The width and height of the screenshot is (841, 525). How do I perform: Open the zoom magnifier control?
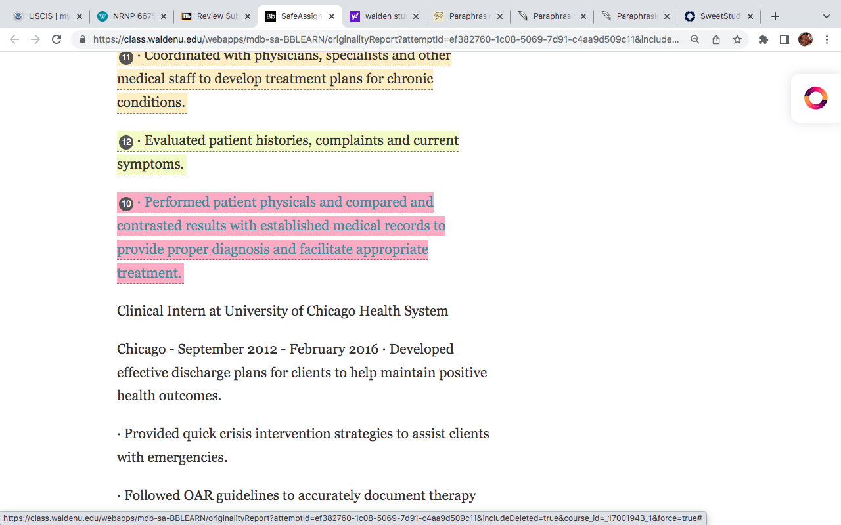[695, 39]
